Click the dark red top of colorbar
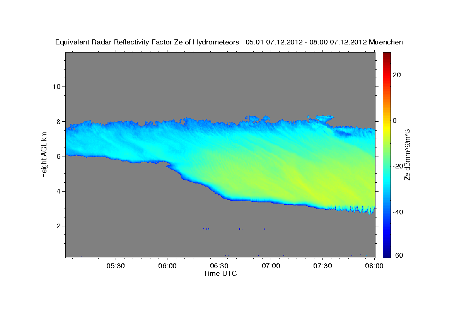464x309 pixels. click(387, 56)
